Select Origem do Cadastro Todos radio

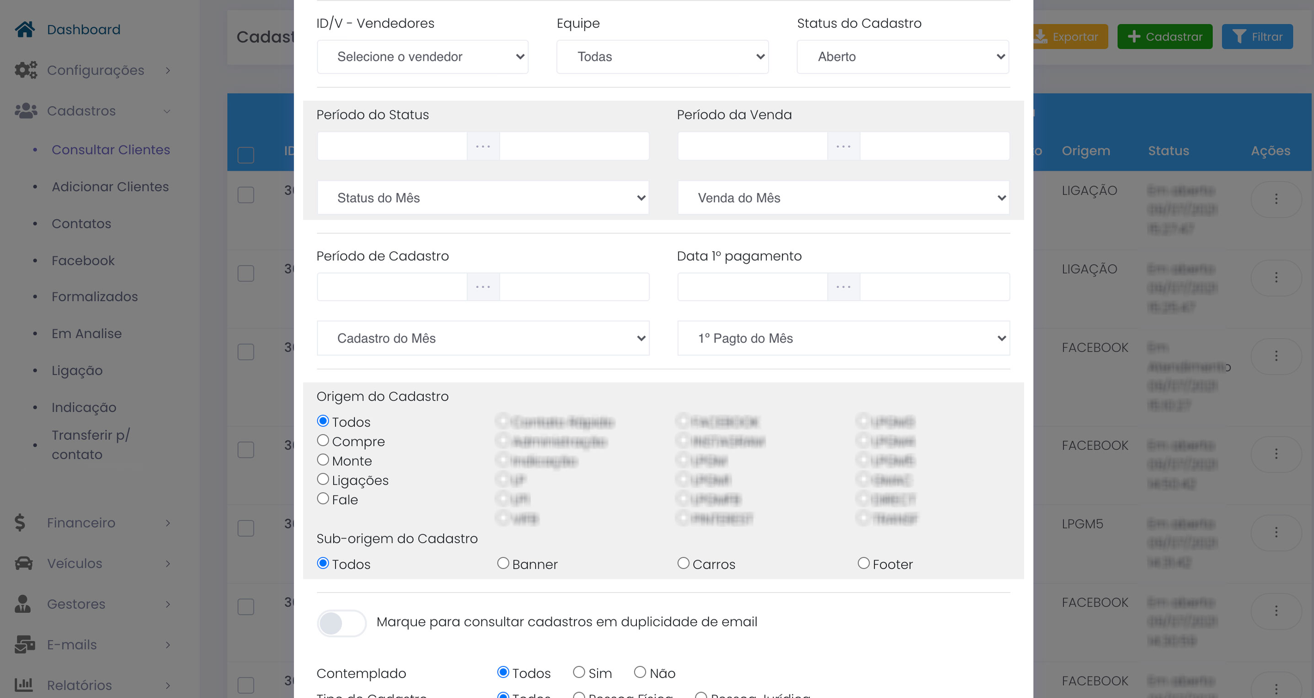322,421
